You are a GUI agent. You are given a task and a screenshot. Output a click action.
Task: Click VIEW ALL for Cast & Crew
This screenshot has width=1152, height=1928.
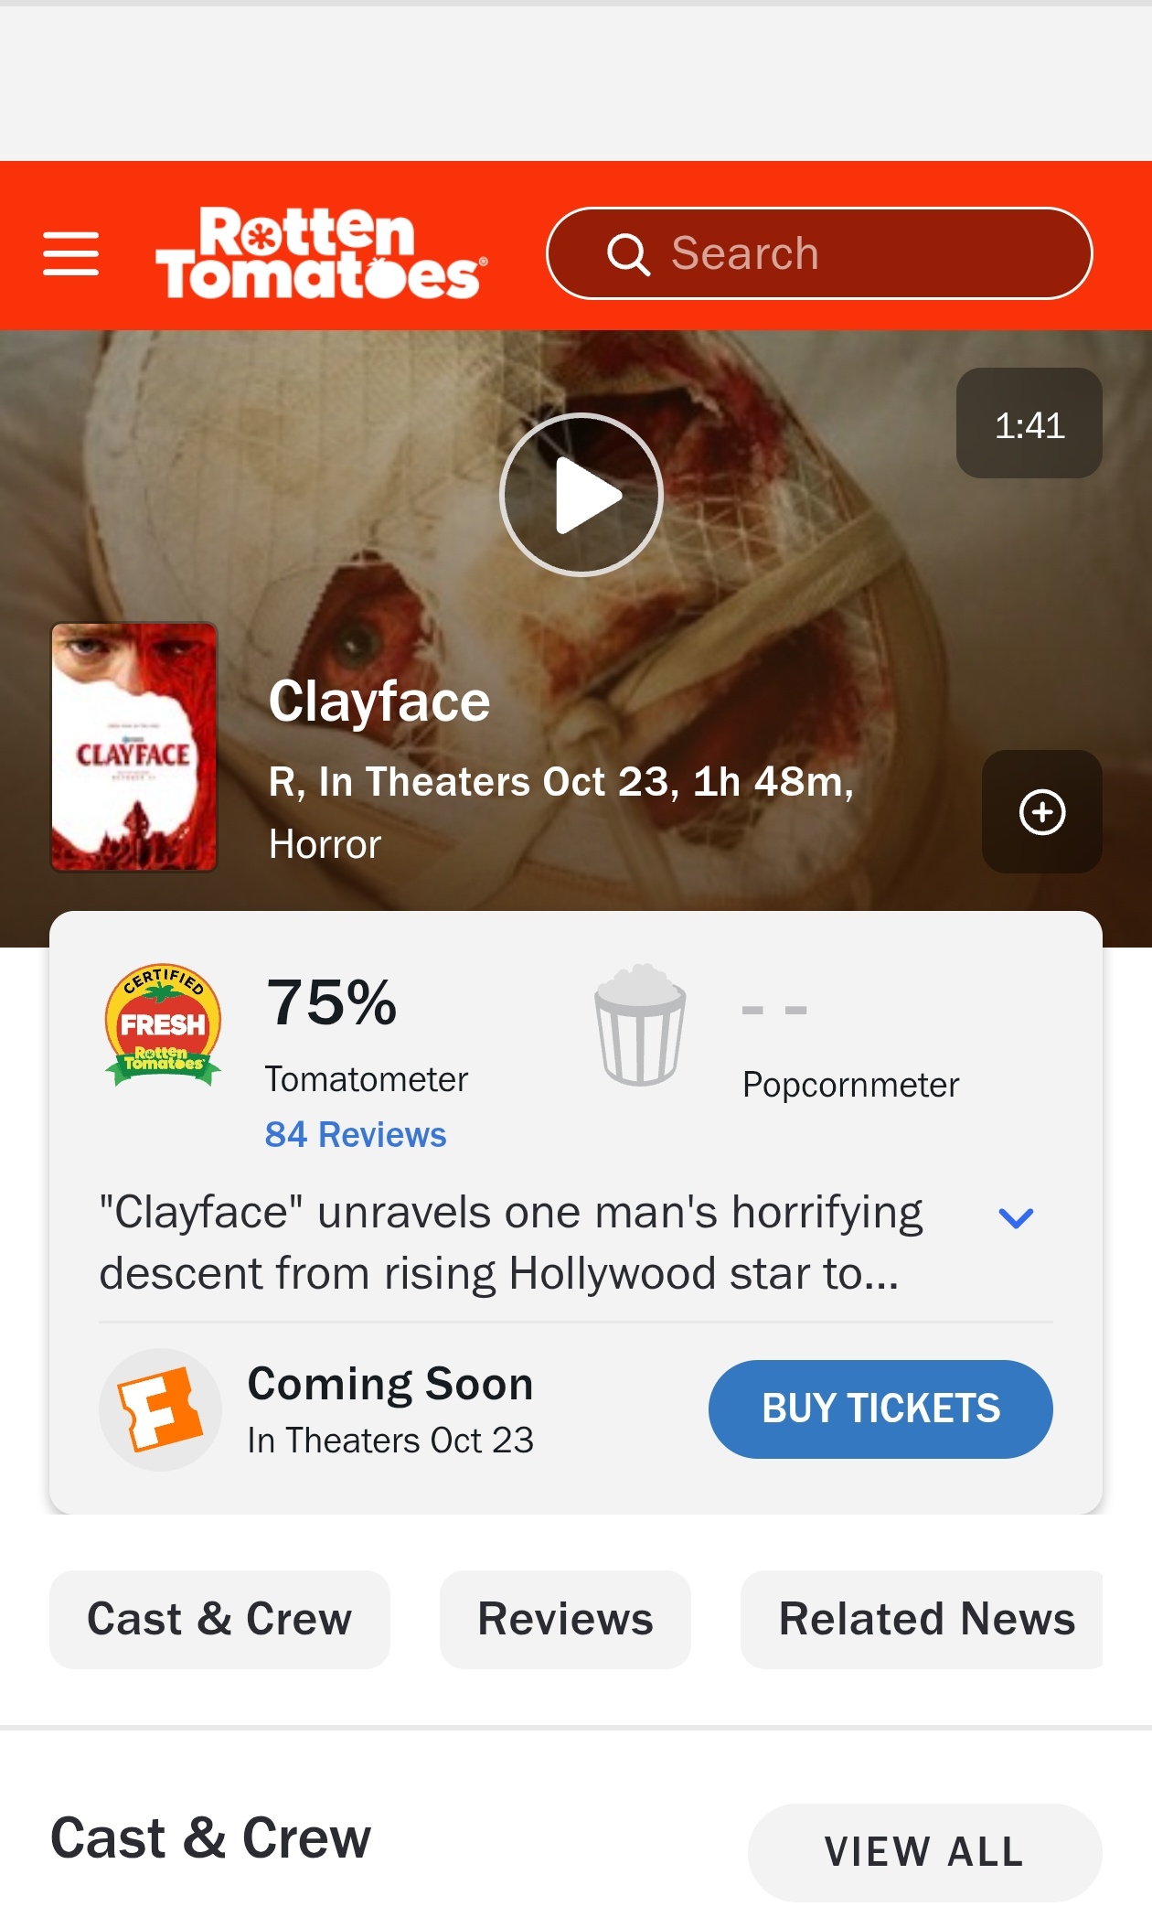(924, 1852)
